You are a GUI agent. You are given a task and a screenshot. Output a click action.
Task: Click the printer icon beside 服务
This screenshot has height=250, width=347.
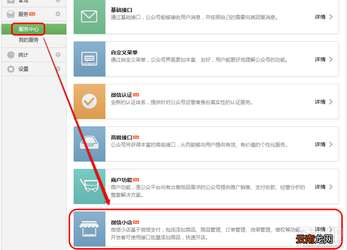[11, 14]
